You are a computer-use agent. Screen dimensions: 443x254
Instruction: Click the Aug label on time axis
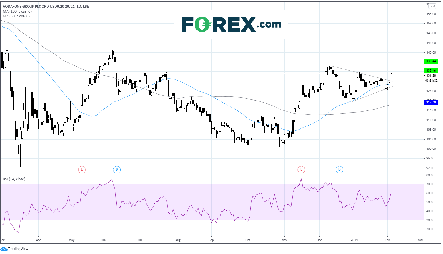click(178, 240)
